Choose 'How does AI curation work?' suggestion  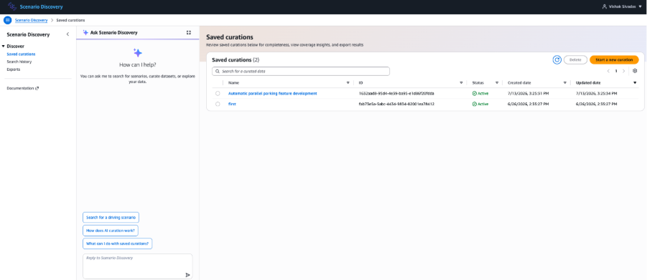pos(111,230)
